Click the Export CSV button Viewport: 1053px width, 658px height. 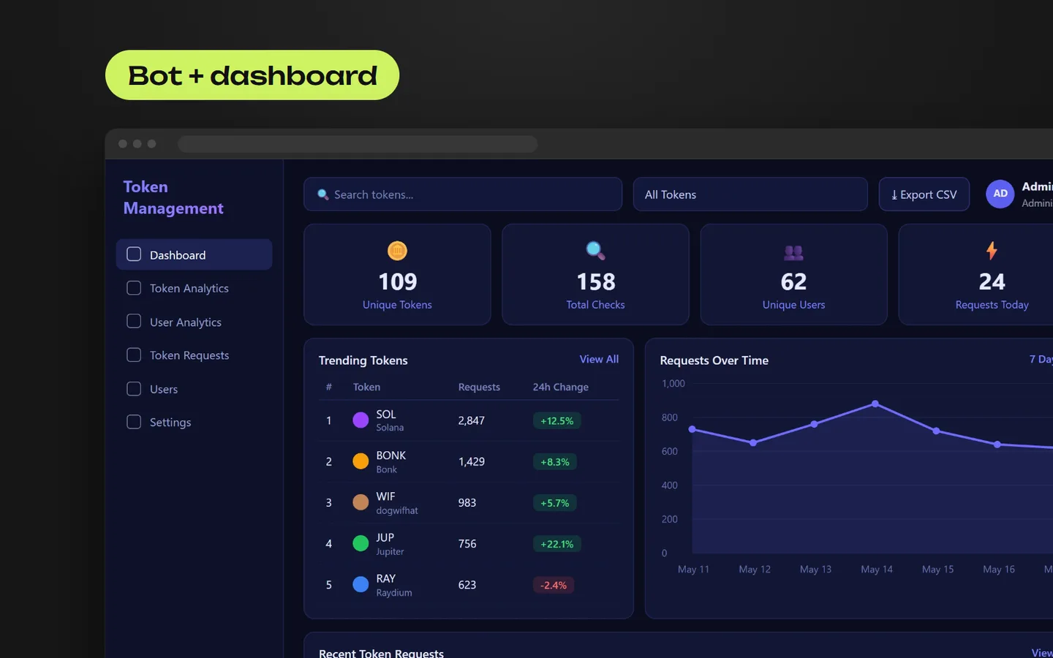924,194
